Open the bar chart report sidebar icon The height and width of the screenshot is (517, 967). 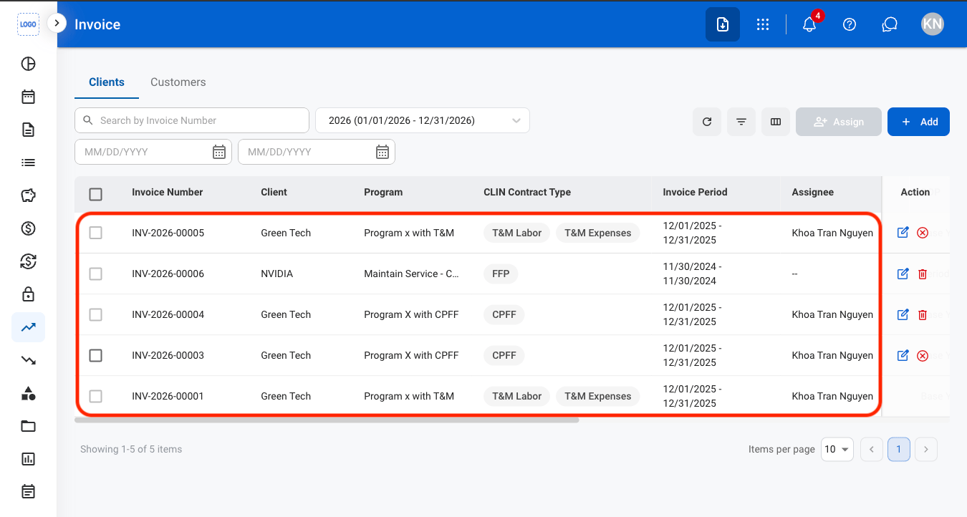(28, 459)
